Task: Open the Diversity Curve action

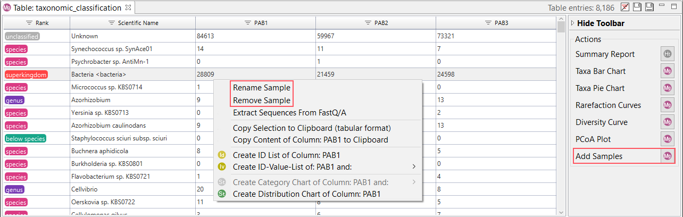Action: click(x=601, y=122)
